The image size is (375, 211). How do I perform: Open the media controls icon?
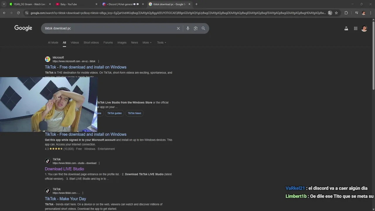[x=357, y=13]
